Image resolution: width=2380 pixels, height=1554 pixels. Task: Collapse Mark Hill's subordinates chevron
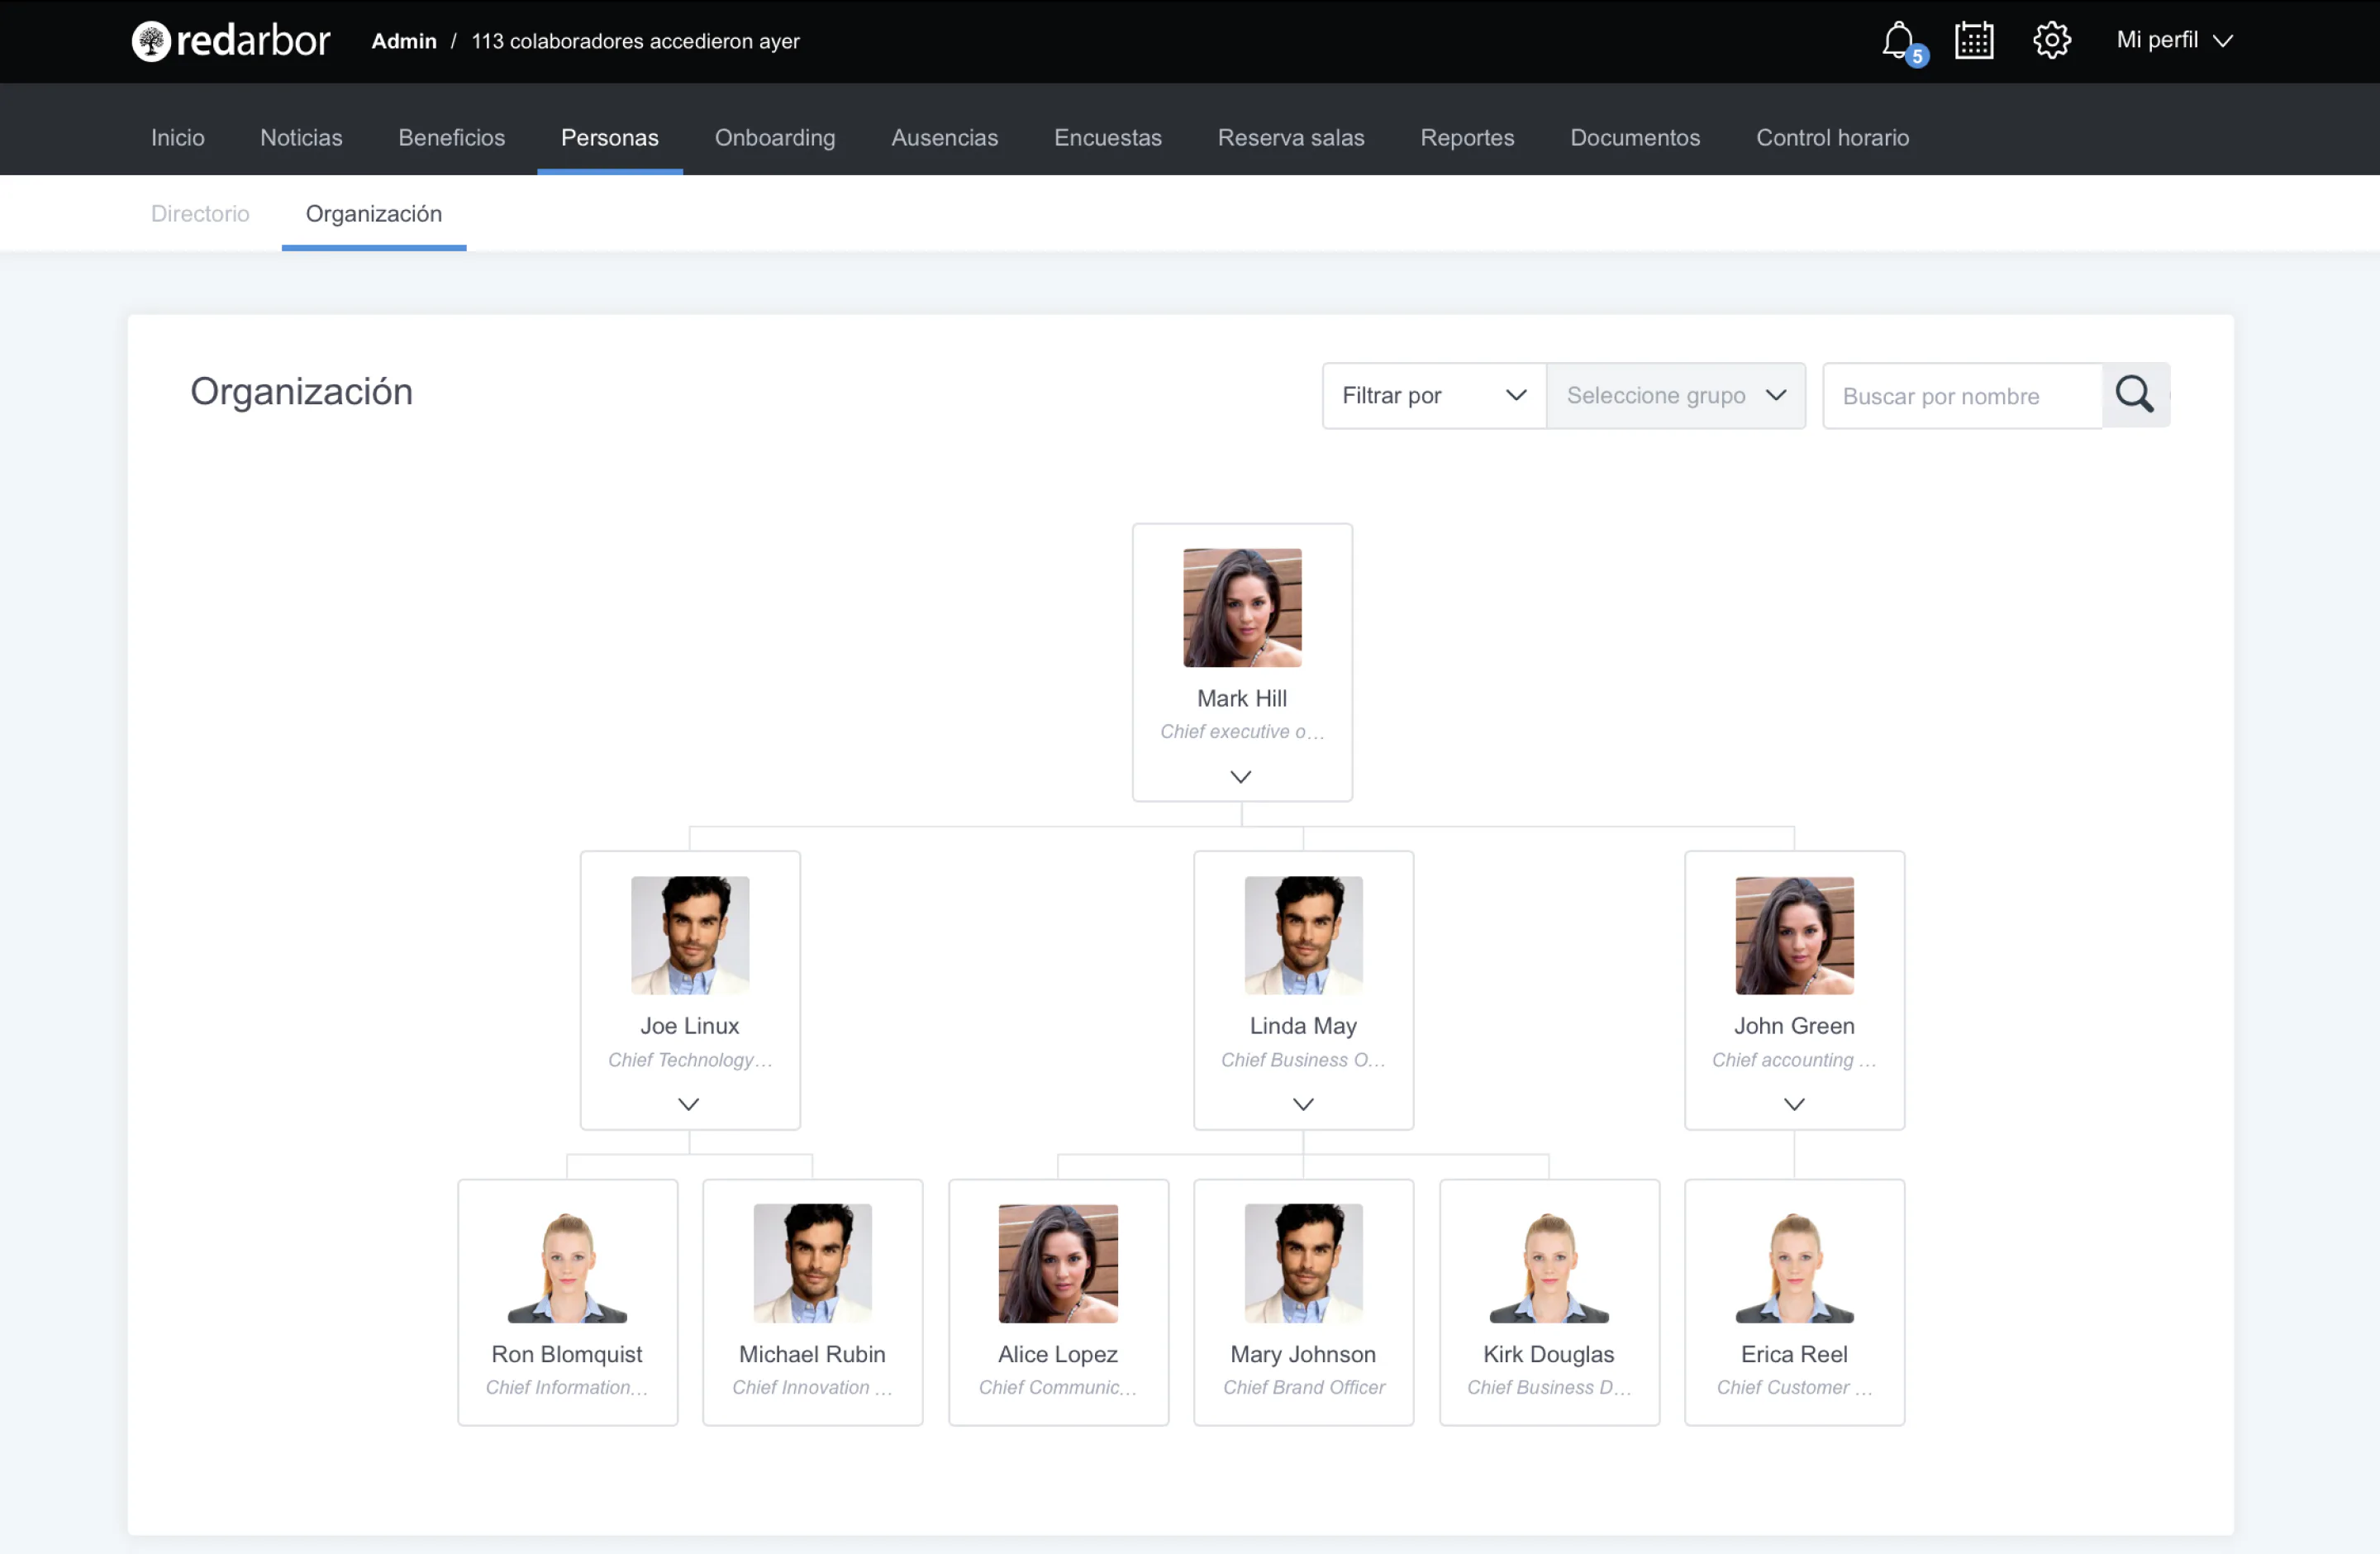point(1241,777)
